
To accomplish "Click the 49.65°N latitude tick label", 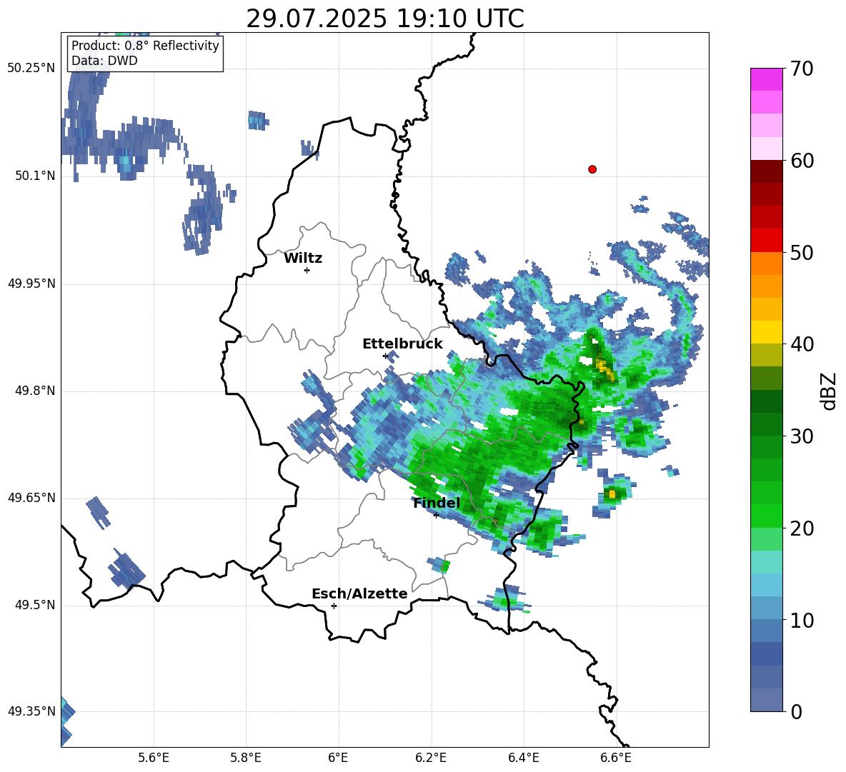I will point(31,498).
